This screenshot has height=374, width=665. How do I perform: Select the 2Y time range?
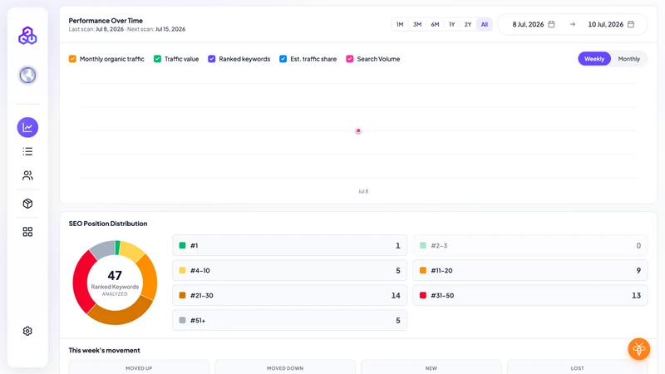(468, 25)
